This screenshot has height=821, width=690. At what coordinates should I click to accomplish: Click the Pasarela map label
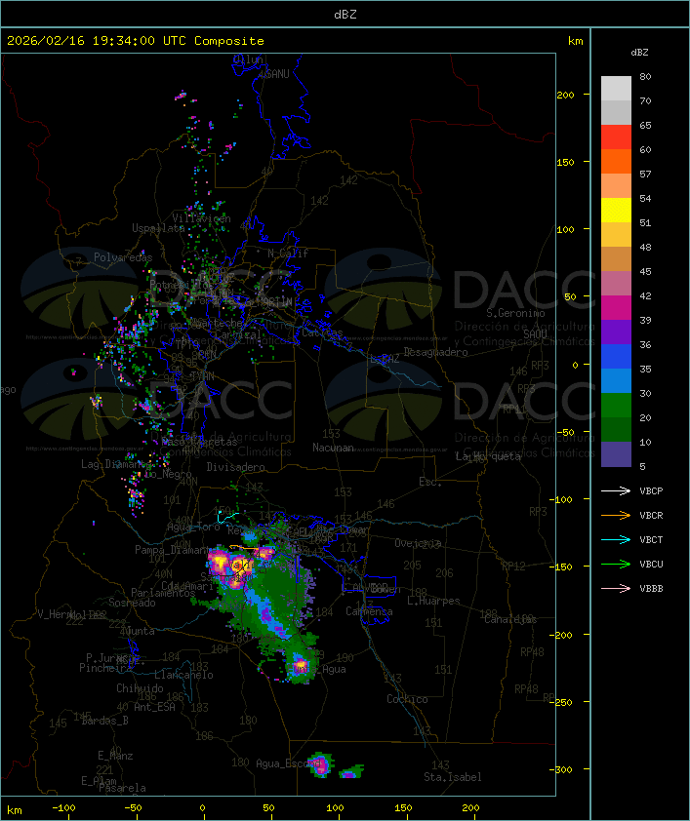[x=122, y=788]
